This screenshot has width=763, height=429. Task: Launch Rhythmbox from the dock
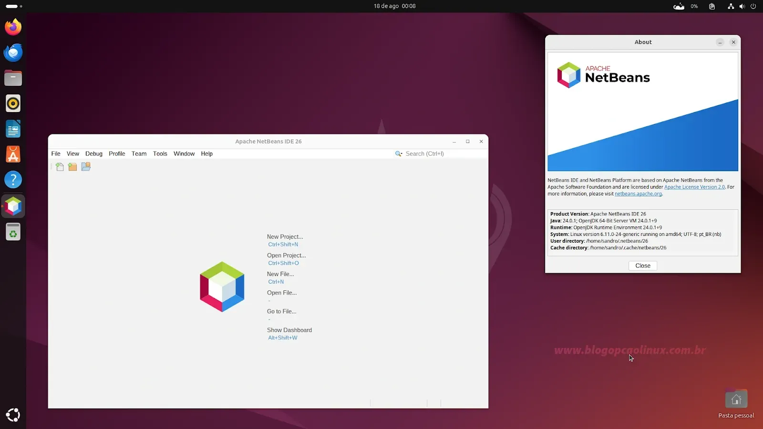tap(13, 103)
